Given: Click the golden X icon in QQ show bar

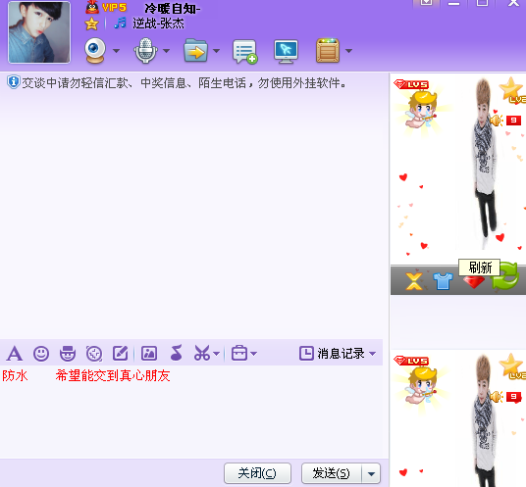Looking at the screenshot, I should (414, 280).
